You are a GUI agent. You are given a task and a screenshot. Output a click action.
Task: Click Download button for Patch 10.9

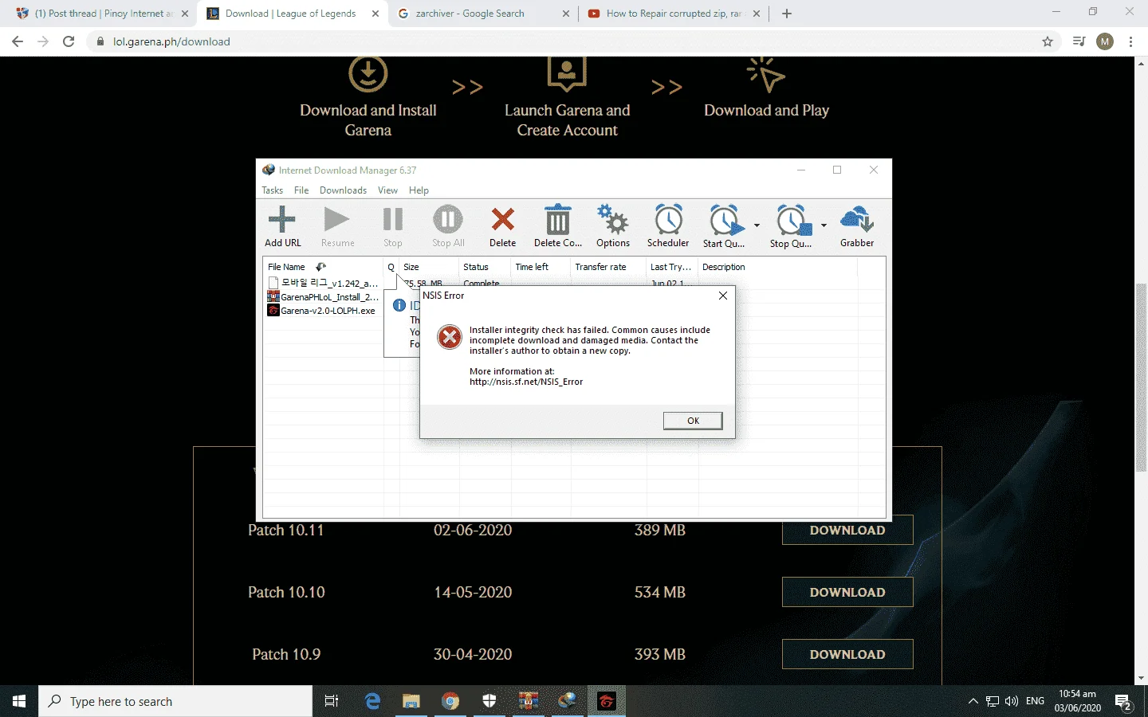coord(847,654)
